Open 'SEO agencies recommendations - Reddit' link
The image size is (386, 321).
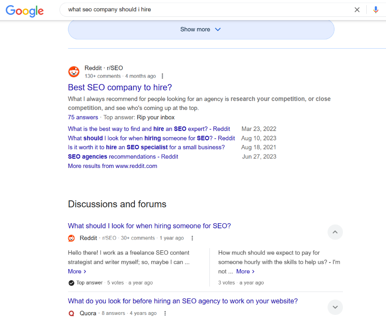[123, 157]
